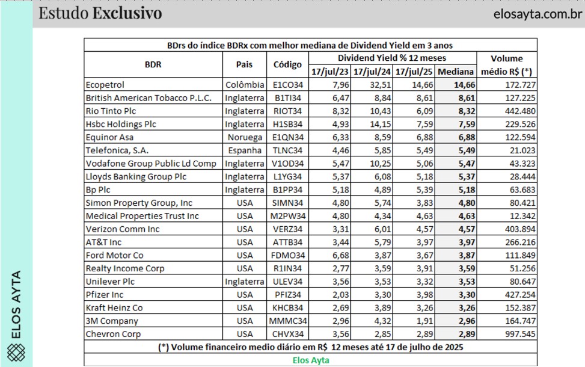
Task: Select the 17/jul/23 column header
Action: tap(330, 72)
